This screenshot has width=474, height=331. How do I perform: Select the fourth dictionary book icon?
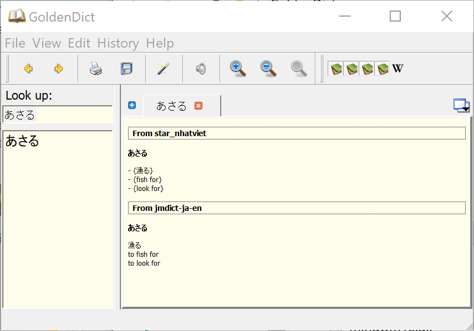[x=383, y=69]
